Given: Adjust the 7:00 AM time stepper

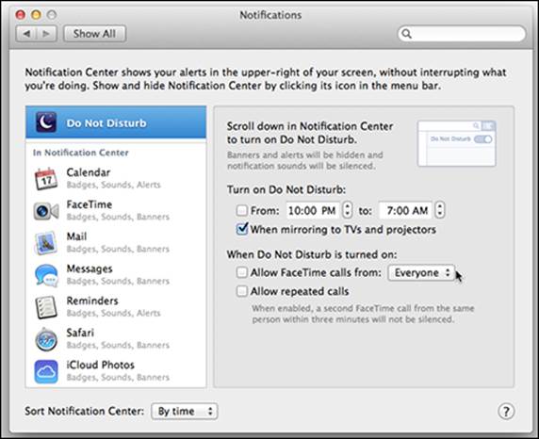Looking at the screenshot, I should [440, 210].
